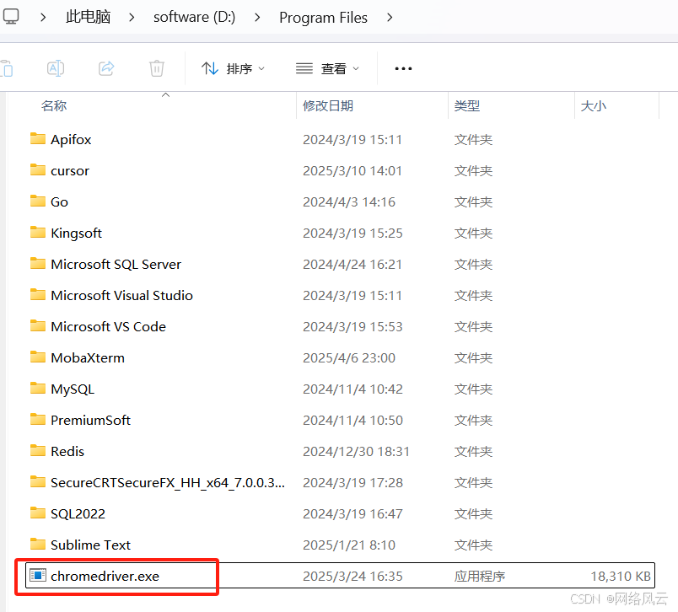The height and width of the screenshot is (612, 678).
Task: Select the PremiumSoft folder icon
Action: tap(38, 419)
